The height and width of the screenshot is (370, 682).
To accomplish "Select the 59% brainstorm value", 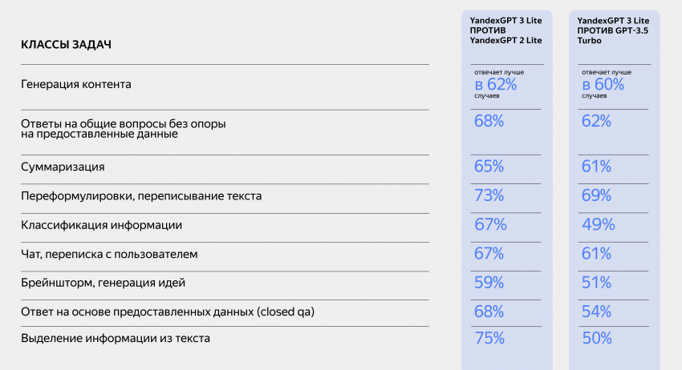I will (x=489, y=282).
